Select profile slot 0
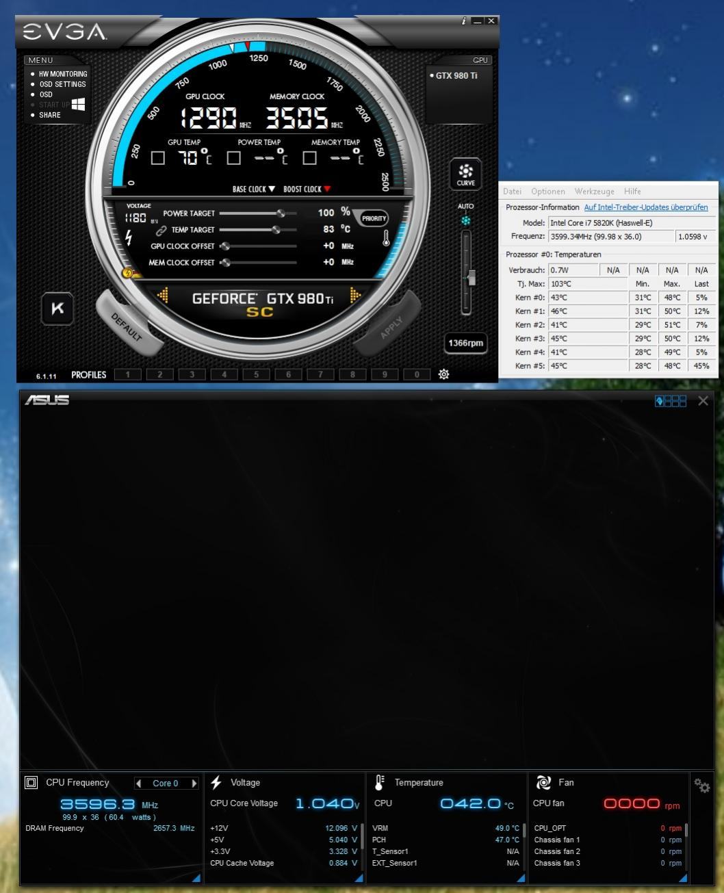This screenshot has height=893, width=724. 417,374
